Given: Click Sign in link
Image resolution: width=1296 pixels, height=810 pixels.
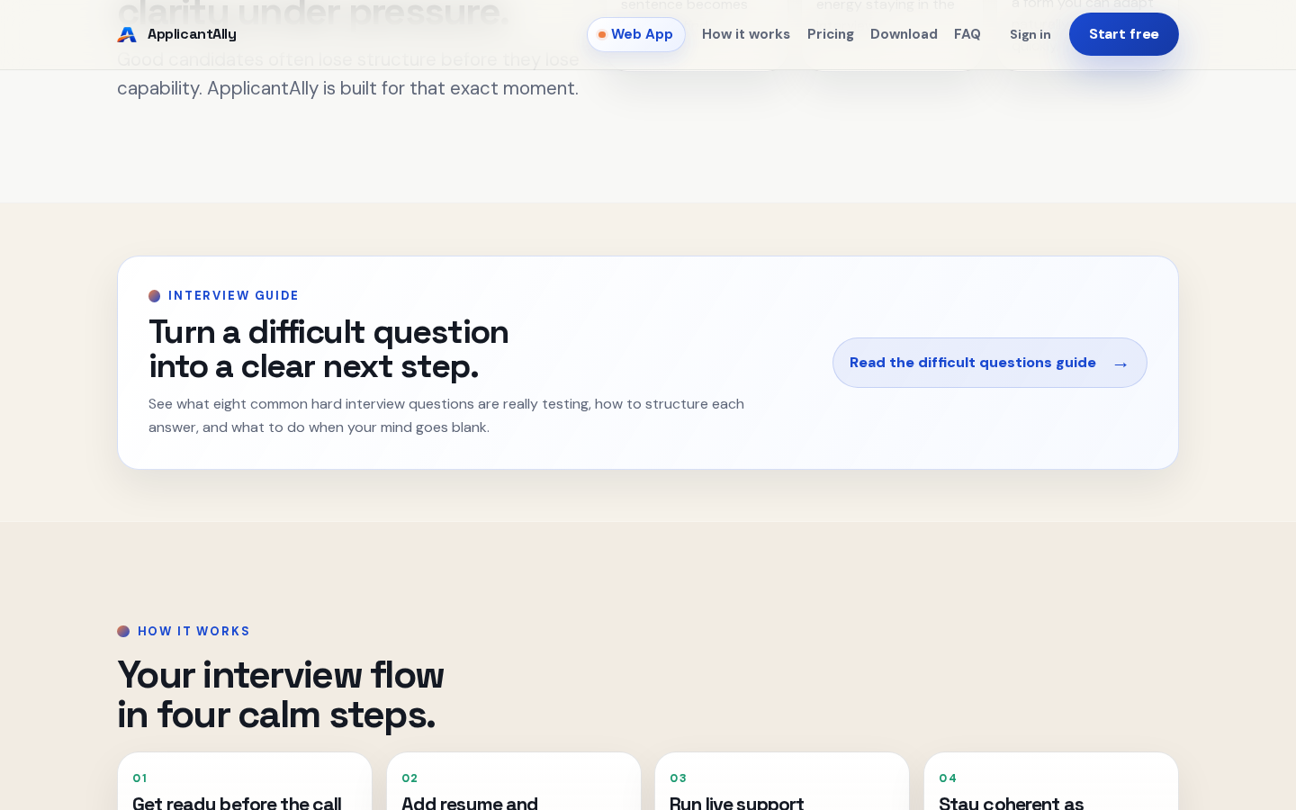Looking at the screenshot, I should (x=1030, y=34).
